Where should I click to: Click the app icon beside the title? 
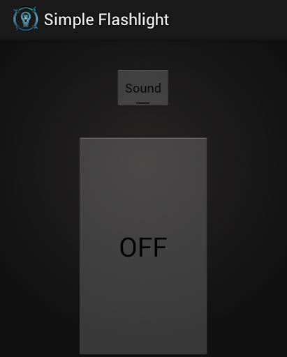point(26,19)
